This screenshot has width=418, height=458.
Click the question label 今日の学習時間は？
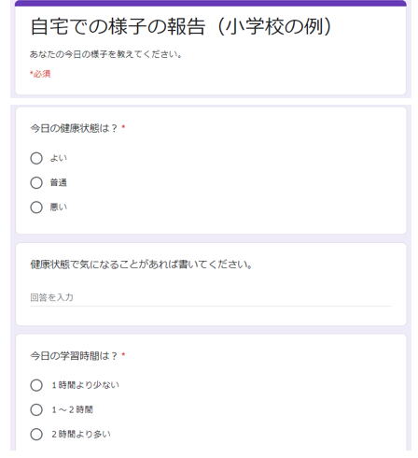tap(74, 355)
